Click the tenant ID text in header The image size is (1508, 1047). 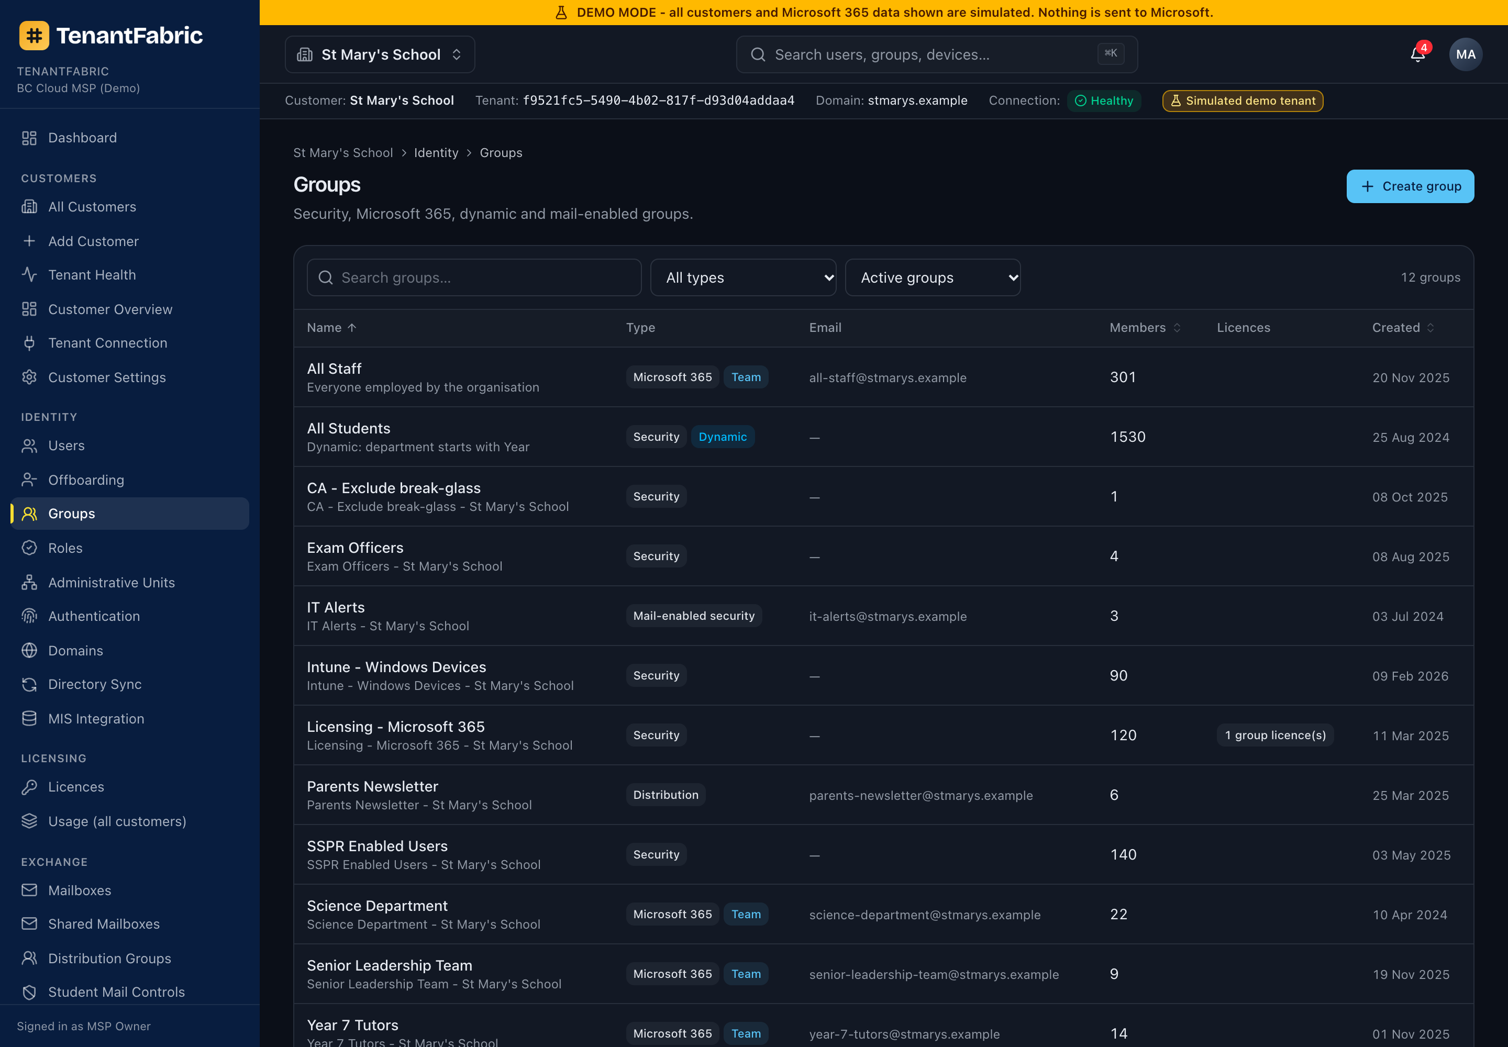coord(658,101)
